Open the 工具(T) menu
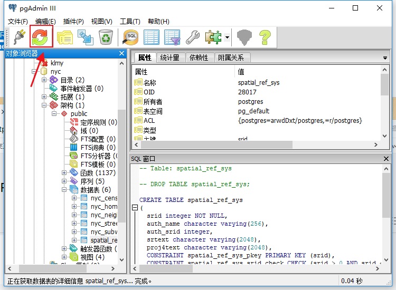Viewport: 396px width, 290px height. coord(130,22)
